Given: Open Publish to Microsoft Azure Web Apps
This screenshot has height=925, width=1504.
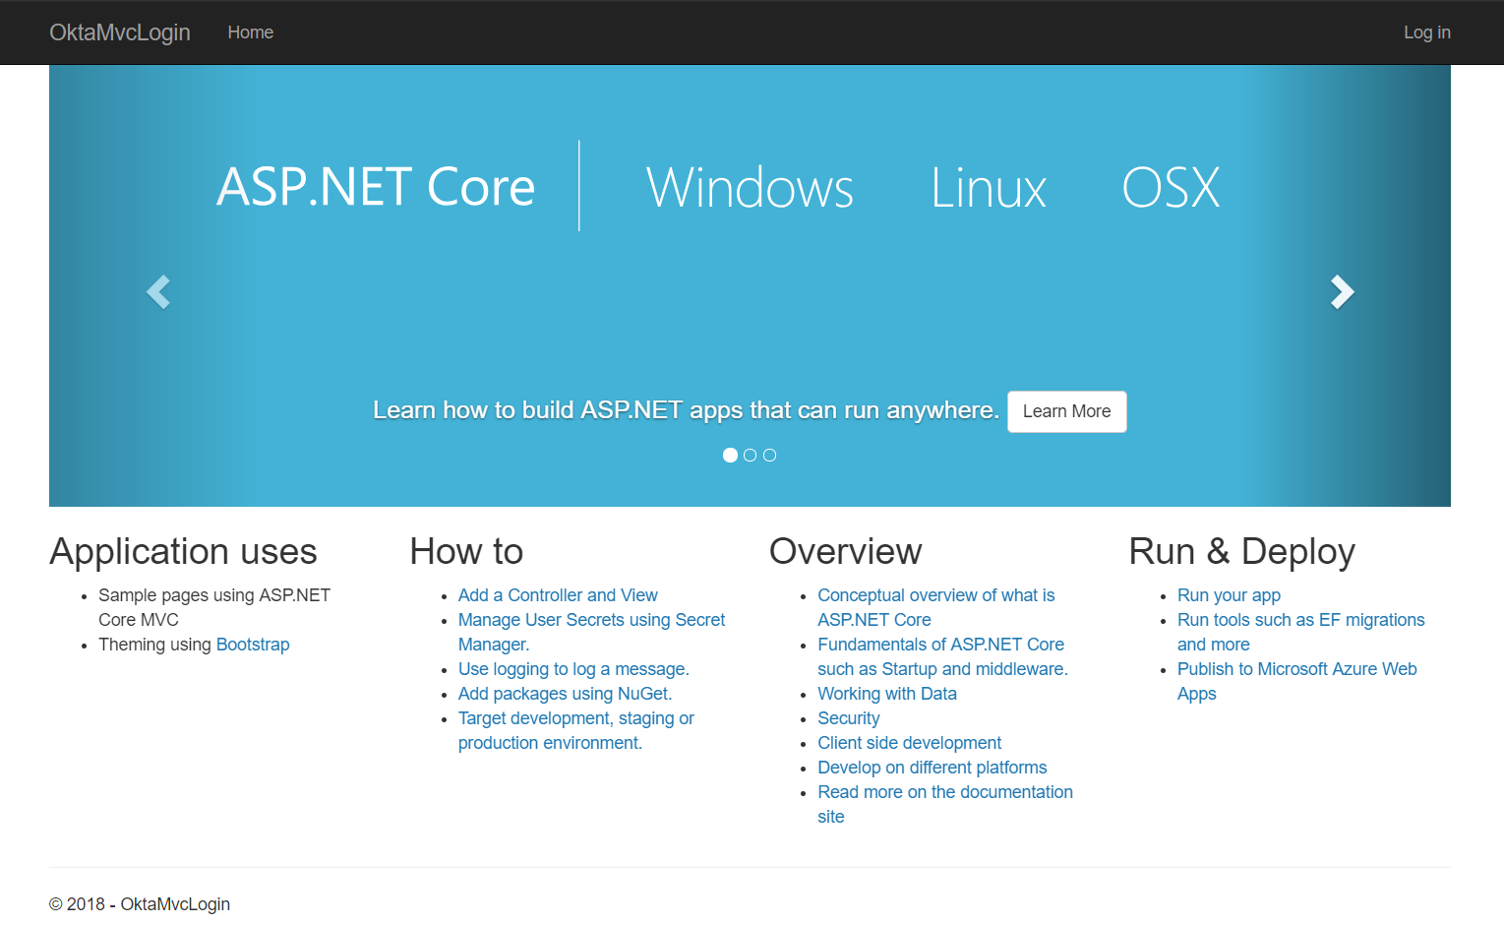Looking at the screenshot, I should click(x=1296, y=669).
